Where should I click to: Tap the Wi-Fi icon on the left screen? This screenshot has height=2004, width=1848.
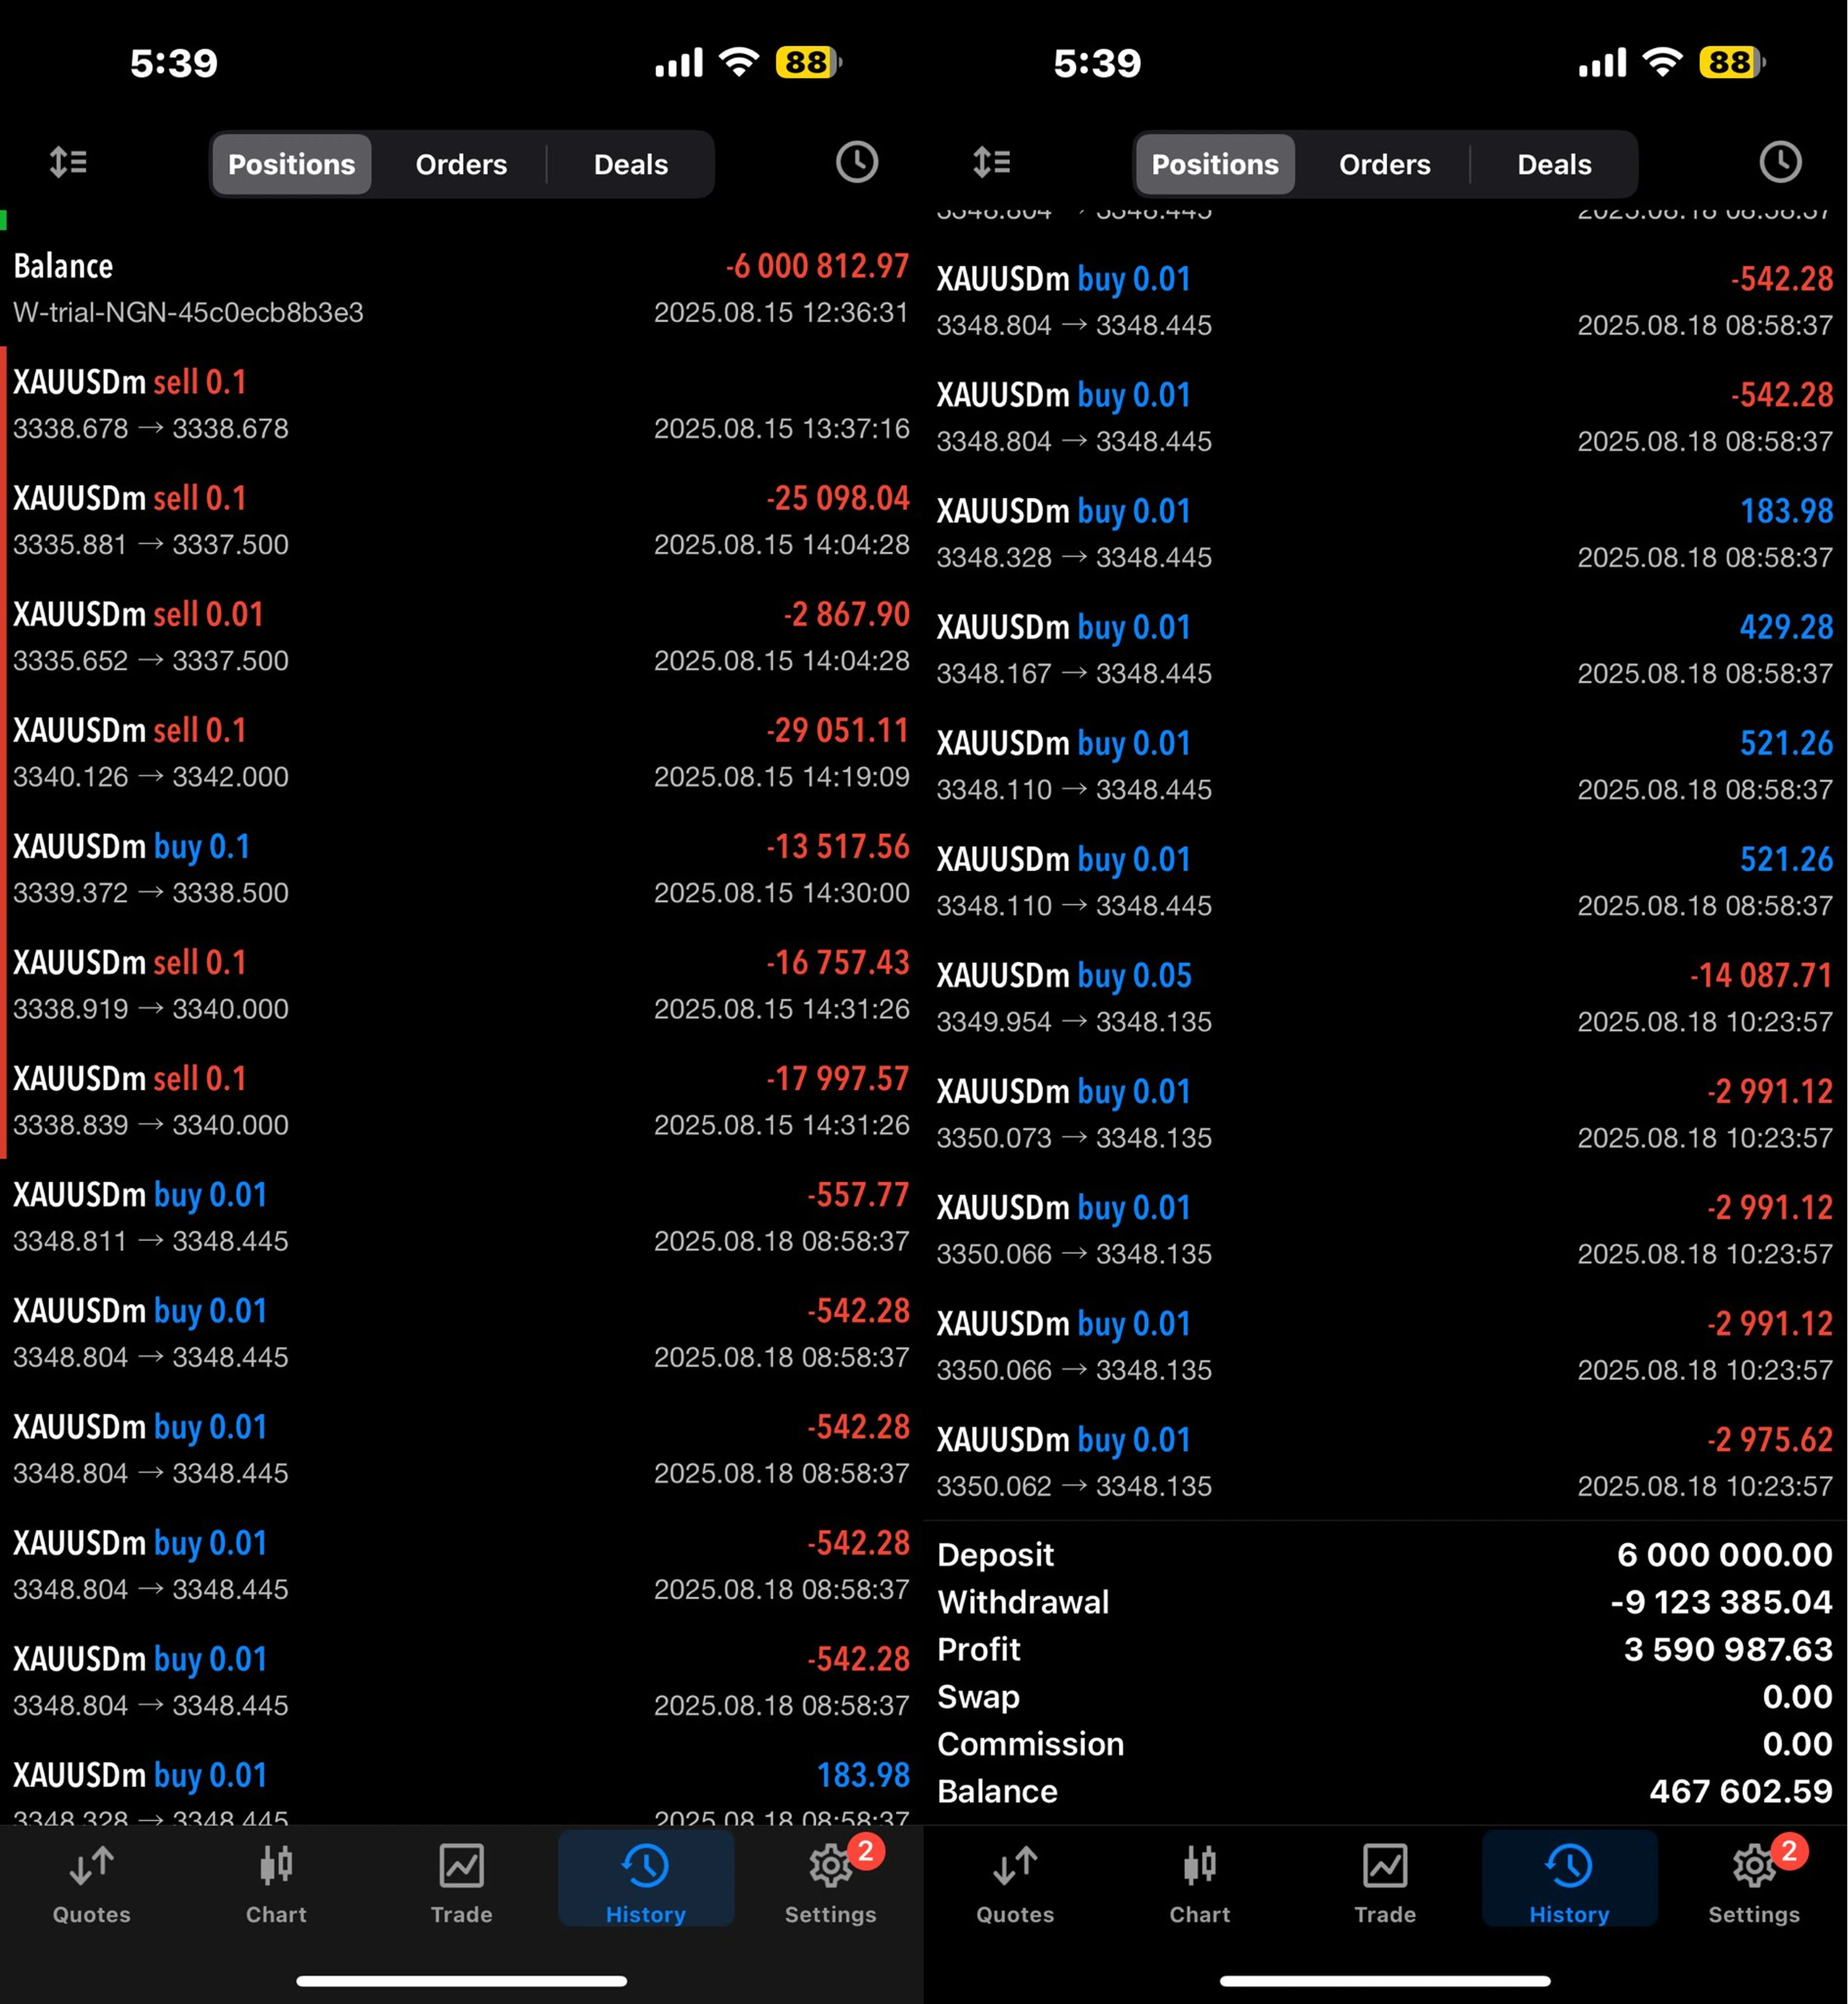click(739, 62)
